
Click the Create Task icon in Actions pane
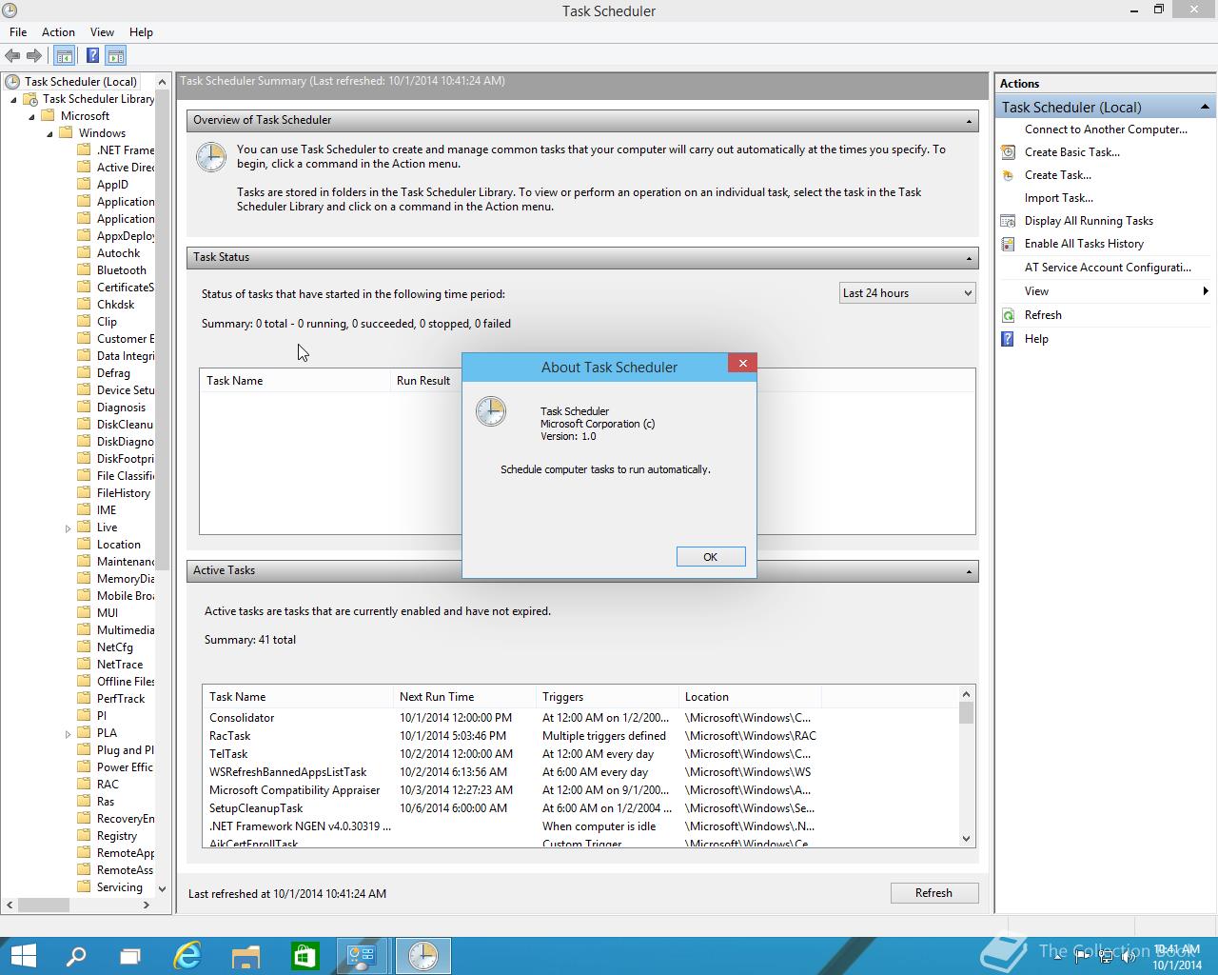coord(1008,175)
